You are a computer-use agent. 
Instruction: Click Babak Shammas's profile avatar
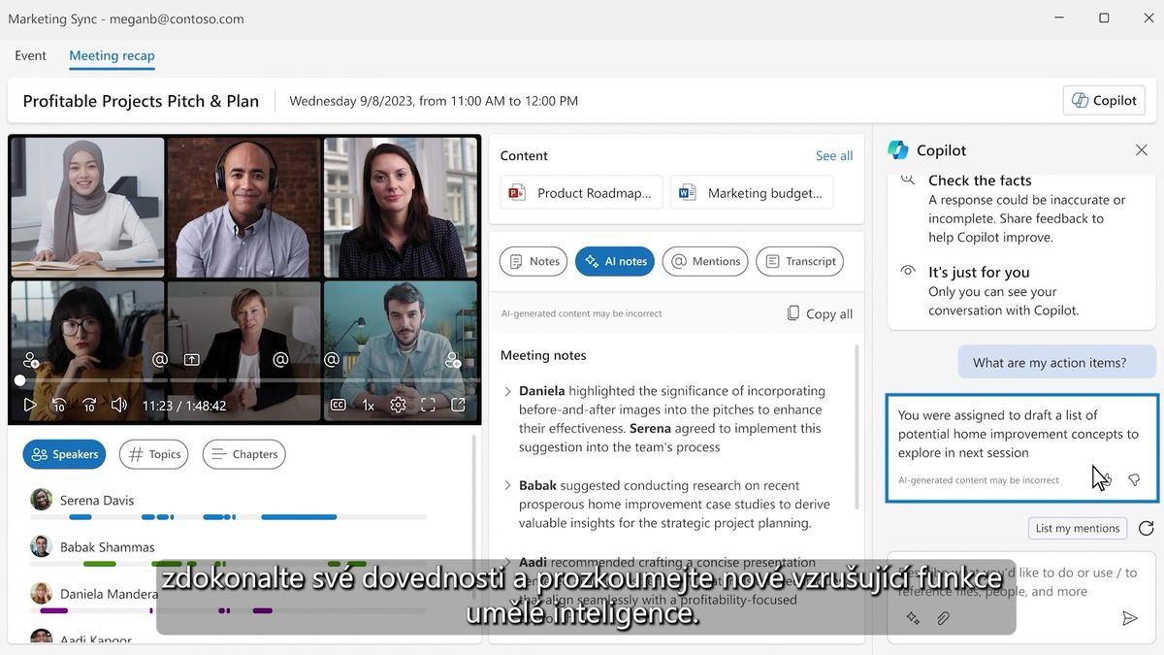pos(41,546)
